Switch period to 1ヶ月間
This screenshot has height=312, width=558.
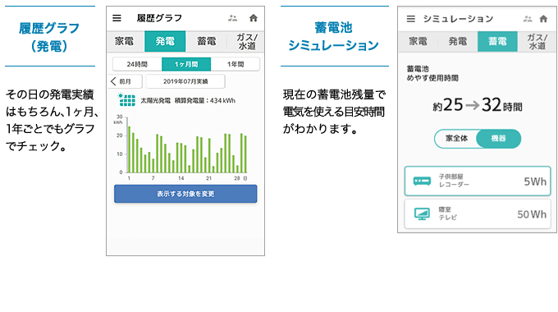186,64
